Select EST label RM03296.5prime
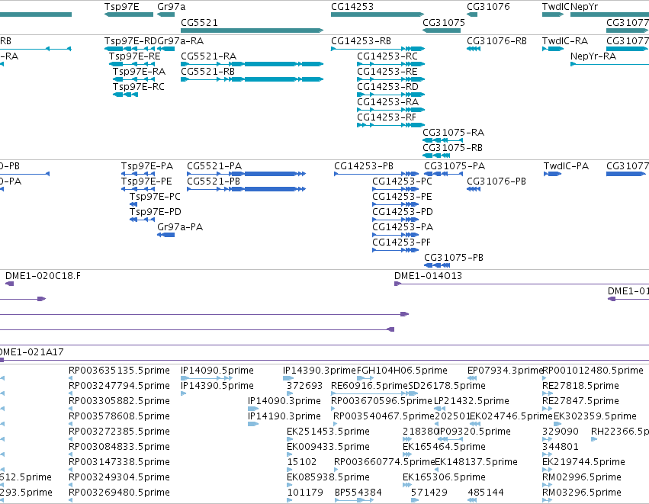Viewport: 649px width, 504px height. pos(582,493)
